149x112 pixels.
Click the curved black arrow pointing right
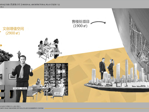(x=98, y=22)
